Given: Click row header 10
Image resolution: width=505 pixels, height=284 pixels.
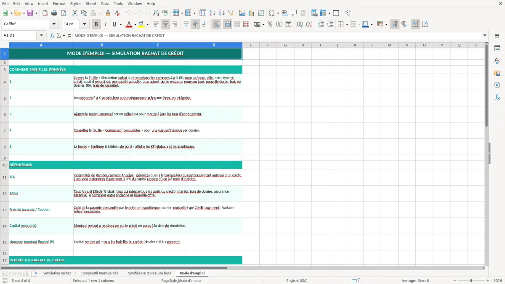Looking at the screenshot, I should 5,165.
